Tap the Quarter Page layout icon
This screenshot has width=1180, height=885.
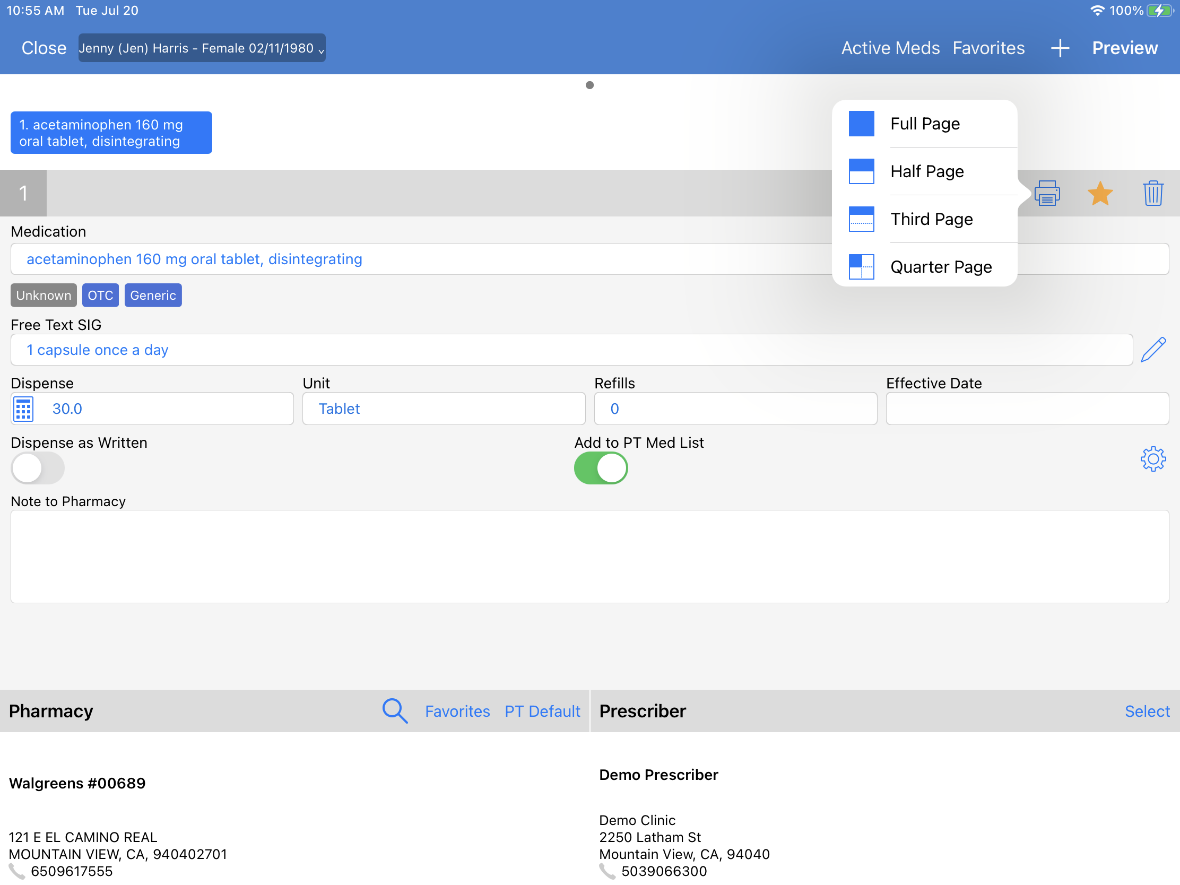point(861,267)
